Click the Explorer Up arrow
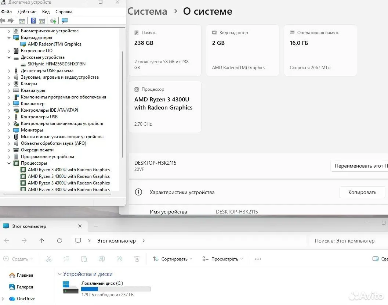The width and height of the screenshot is (388, 305). pos(41,241)
